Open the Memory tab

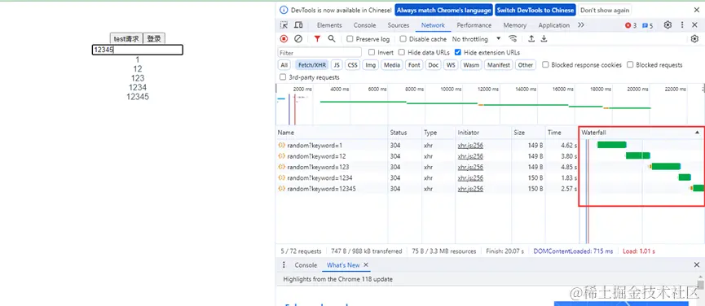point(515,25)
